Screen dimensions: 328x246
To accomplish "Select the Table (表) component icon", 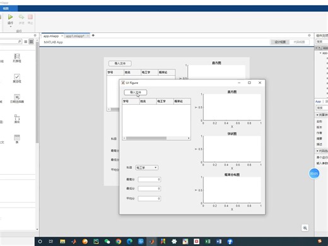I will pos(17,138).
